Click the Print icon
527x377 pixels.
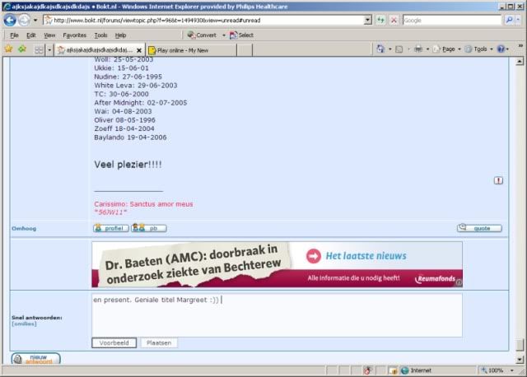[418, 49]
